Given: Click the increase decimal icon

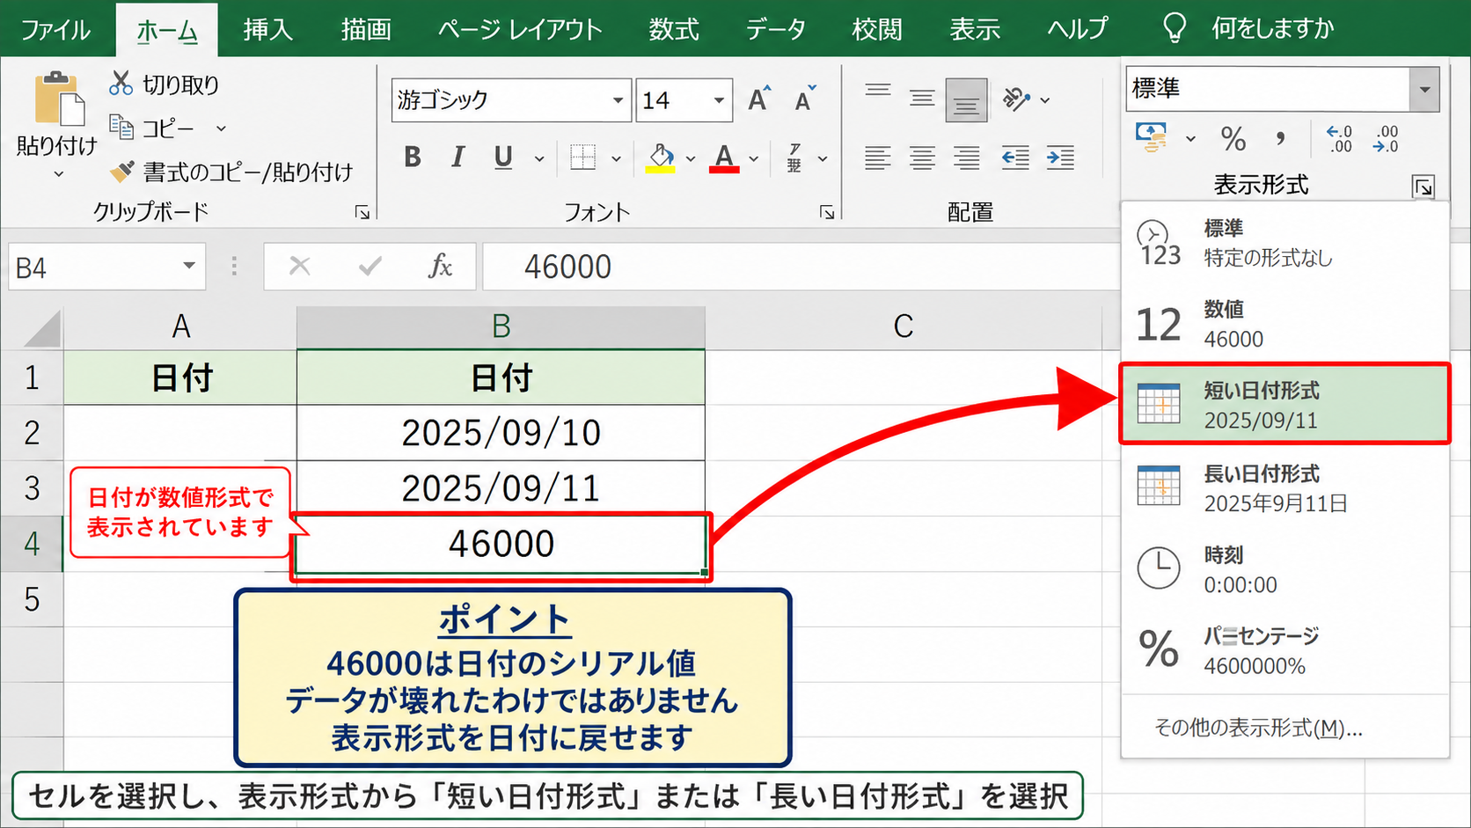Looking at the screenshot, I should (x=1339, y=138).
